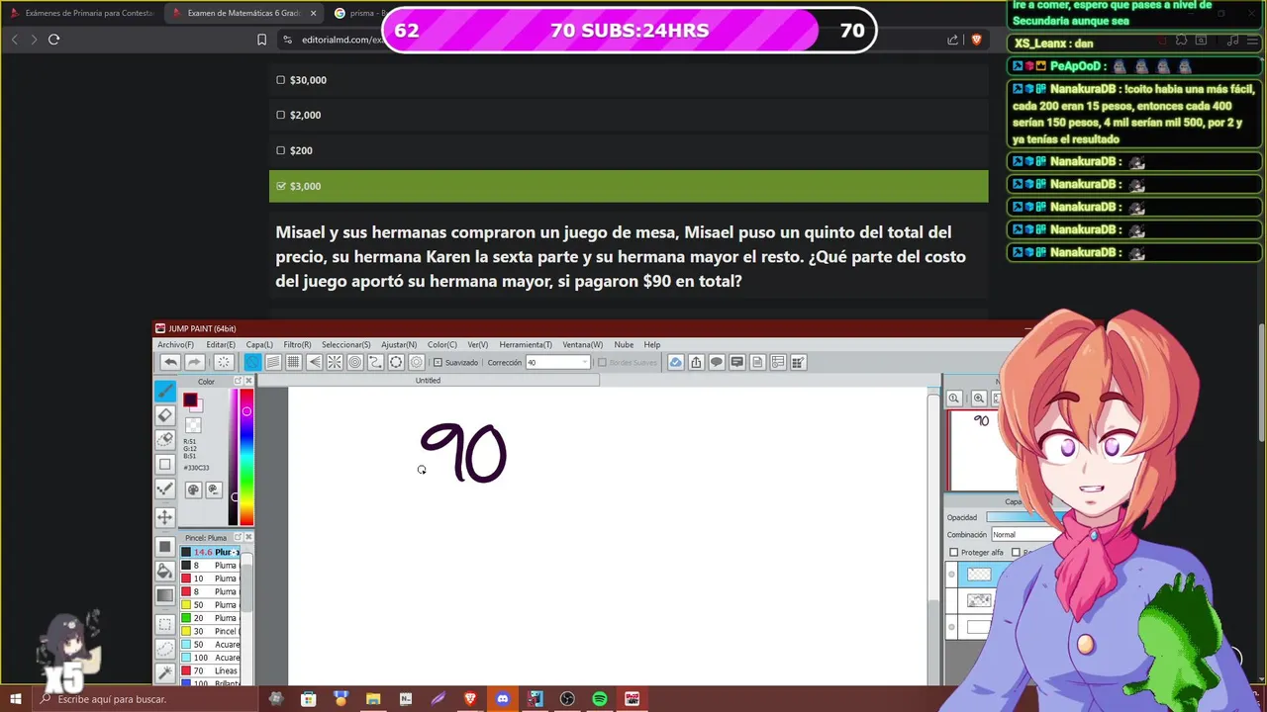
Task: Click the Undo arrow in the toolbar
Action: pyautogui.click(x=170, y=363)
